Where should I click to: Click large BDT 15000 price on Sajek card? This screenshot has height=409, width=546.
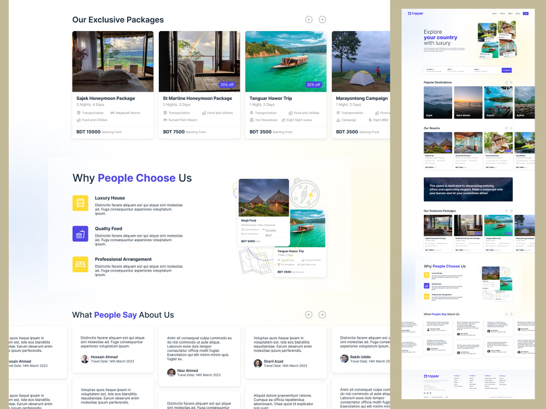(88, 132)
